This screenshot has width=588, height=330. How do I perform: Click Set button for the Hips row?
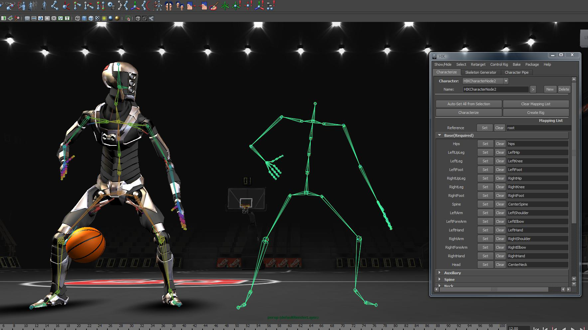485,144
